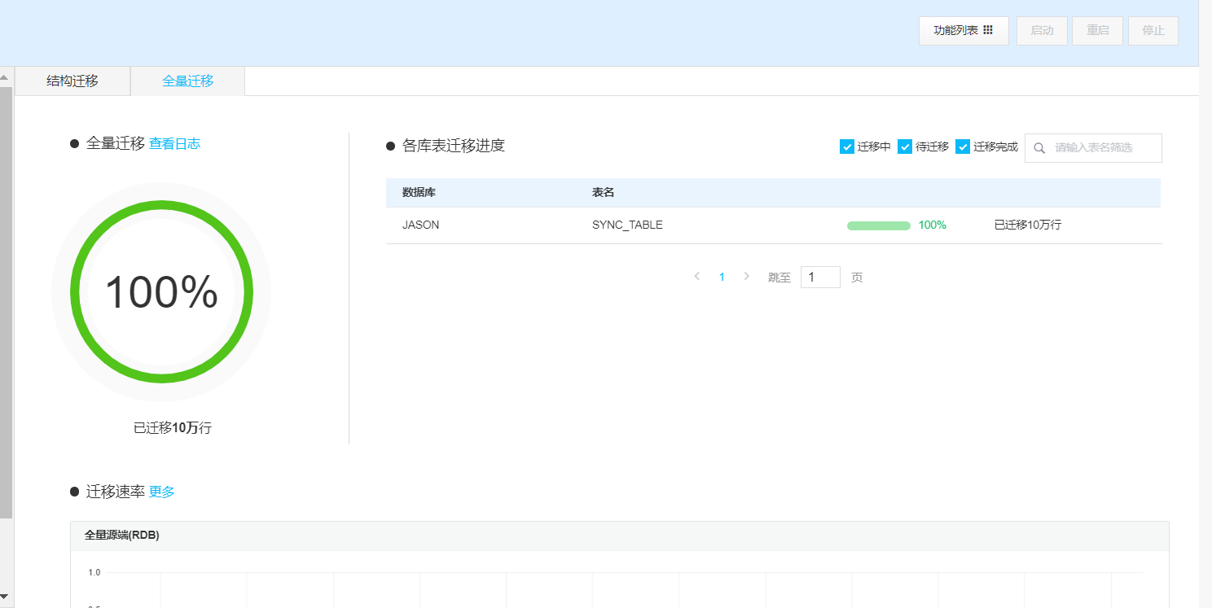Open the 更多 link beside 迁移速率

coord(162,492)
